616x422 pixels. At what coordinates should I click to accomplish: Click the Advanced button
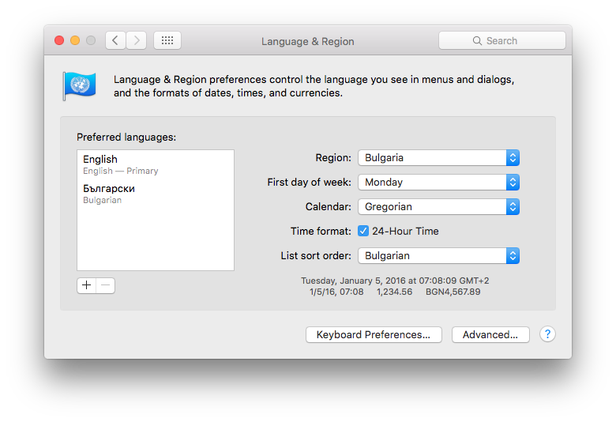490,335
